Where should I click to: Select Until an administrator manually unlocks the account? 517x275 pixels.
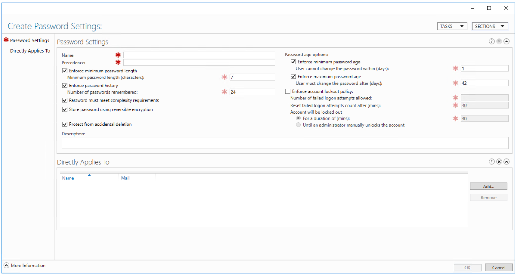(298, 125)
